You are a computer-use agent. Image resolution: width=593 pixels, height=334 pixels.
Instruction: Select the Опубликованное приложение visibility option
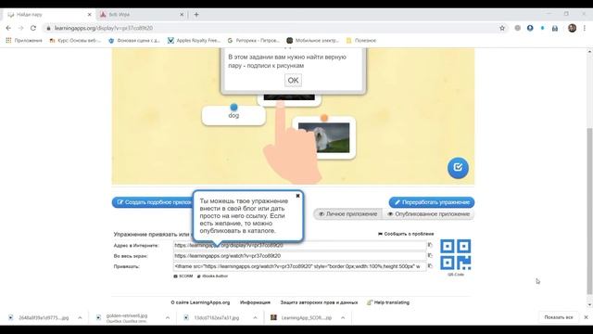pyautogui.click(x=428, y=214)
